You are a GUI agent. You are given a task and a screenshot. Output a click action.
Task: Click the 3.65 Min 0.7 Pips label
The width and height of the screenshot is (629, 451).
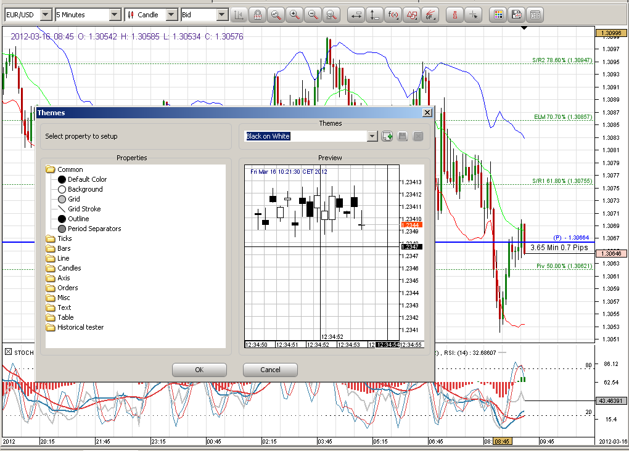559,248
